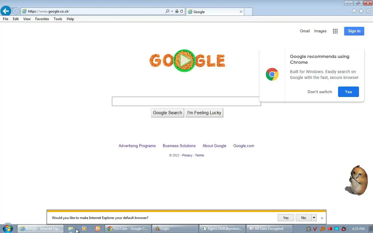Open the Terms link in the footer
373x233 pixels.
199,155
